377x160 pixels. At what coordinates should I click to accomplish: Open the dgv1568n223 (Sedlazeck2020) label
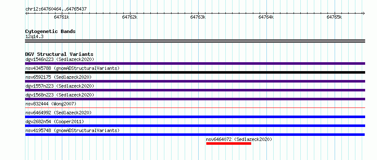coord(60,95)
